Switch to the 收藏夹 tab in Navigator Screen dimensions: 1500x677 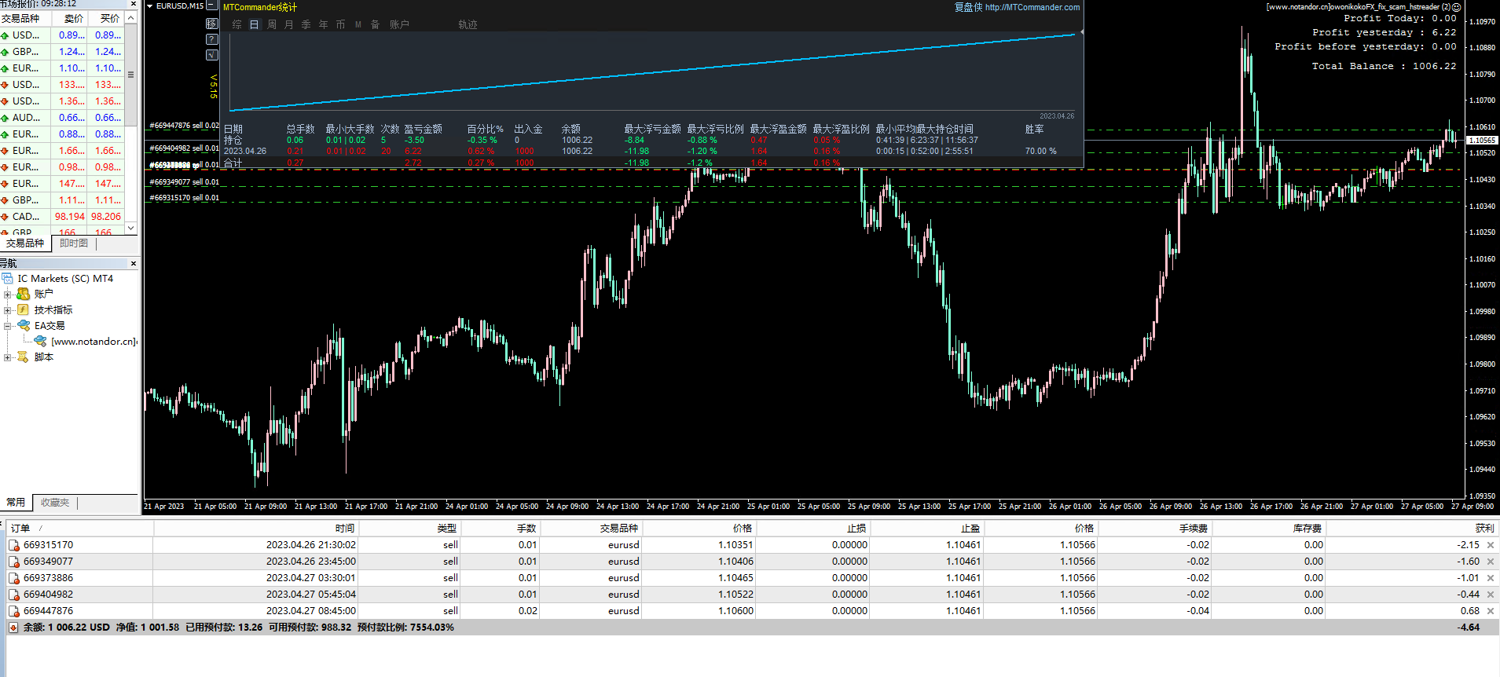tap(55, 503)
